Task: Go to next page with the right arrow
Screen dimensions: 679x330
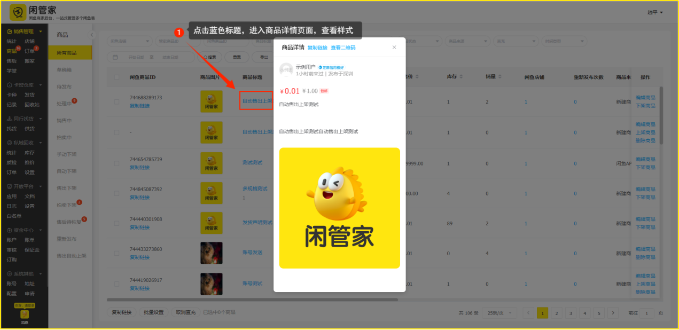Action: (x=613, y=312)
